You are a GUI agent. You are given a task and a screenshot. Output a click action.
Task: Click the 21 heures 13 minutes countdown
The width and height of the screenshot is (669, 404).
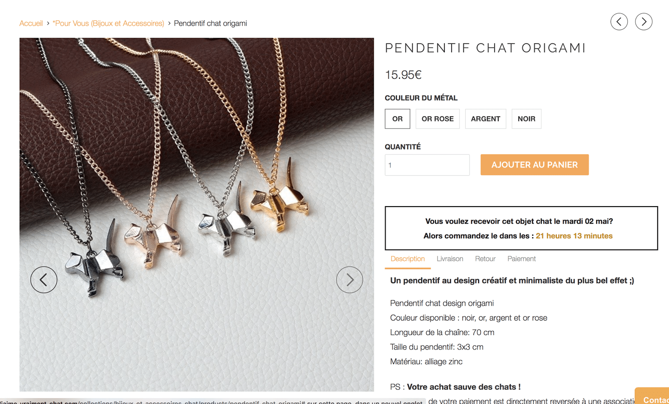point(574,236)
